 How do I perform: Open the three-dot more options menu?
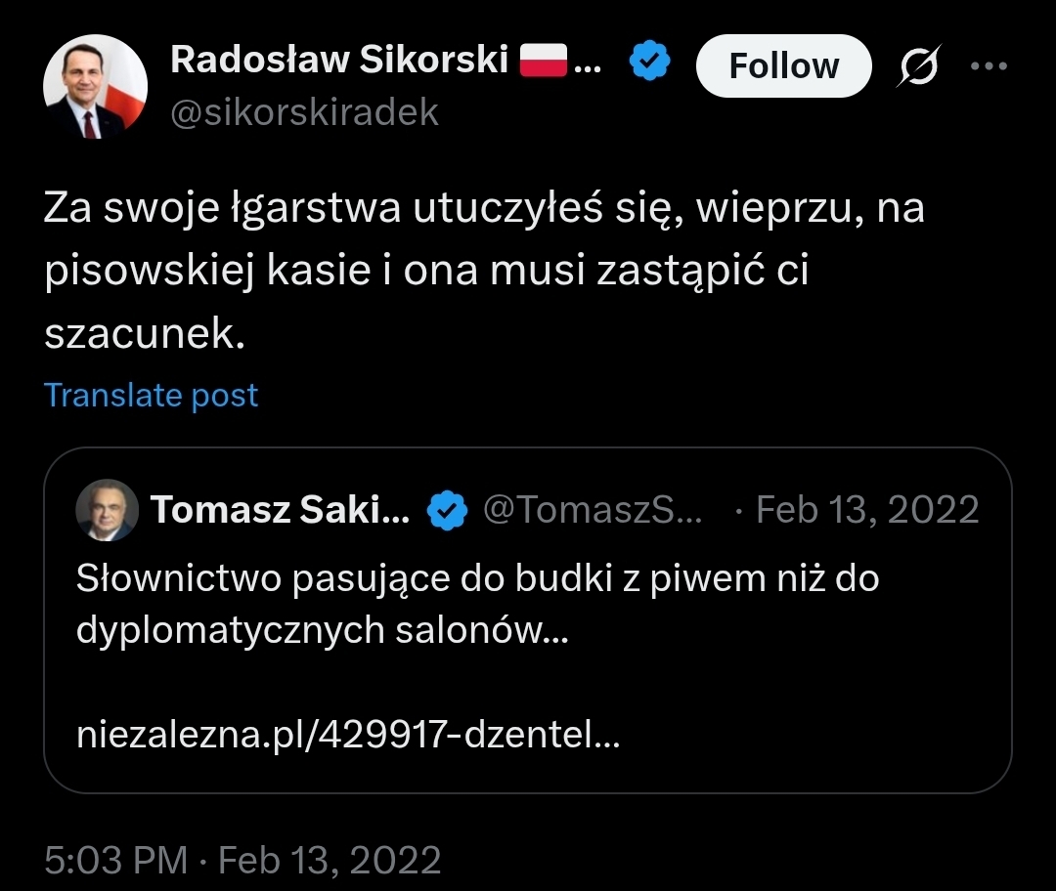[x=987, y=65]
